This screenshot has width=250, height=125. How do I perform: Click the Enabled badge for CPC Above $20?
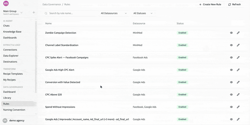[182, 95]
